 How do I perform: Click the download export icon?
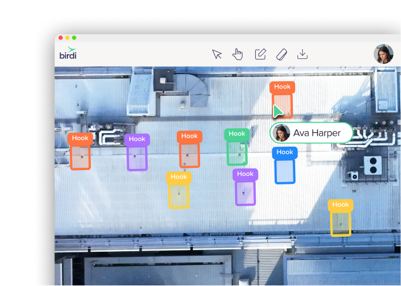303,54
